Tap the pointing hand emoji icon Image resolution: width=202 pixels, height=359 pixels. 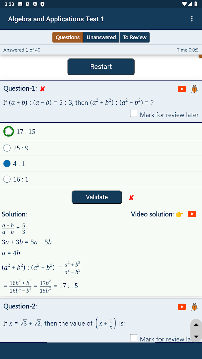tap(179, 214)
